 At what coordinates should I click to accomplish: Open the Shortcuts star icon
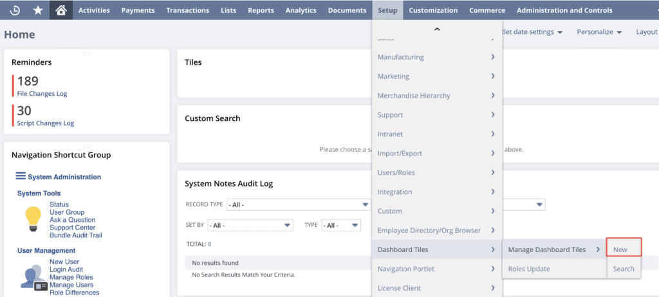tap(38, 10)
